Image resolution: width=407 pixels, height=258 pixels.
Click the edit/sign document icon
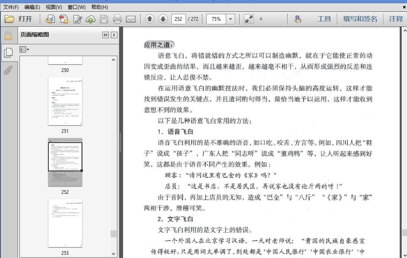pos(77,19)
